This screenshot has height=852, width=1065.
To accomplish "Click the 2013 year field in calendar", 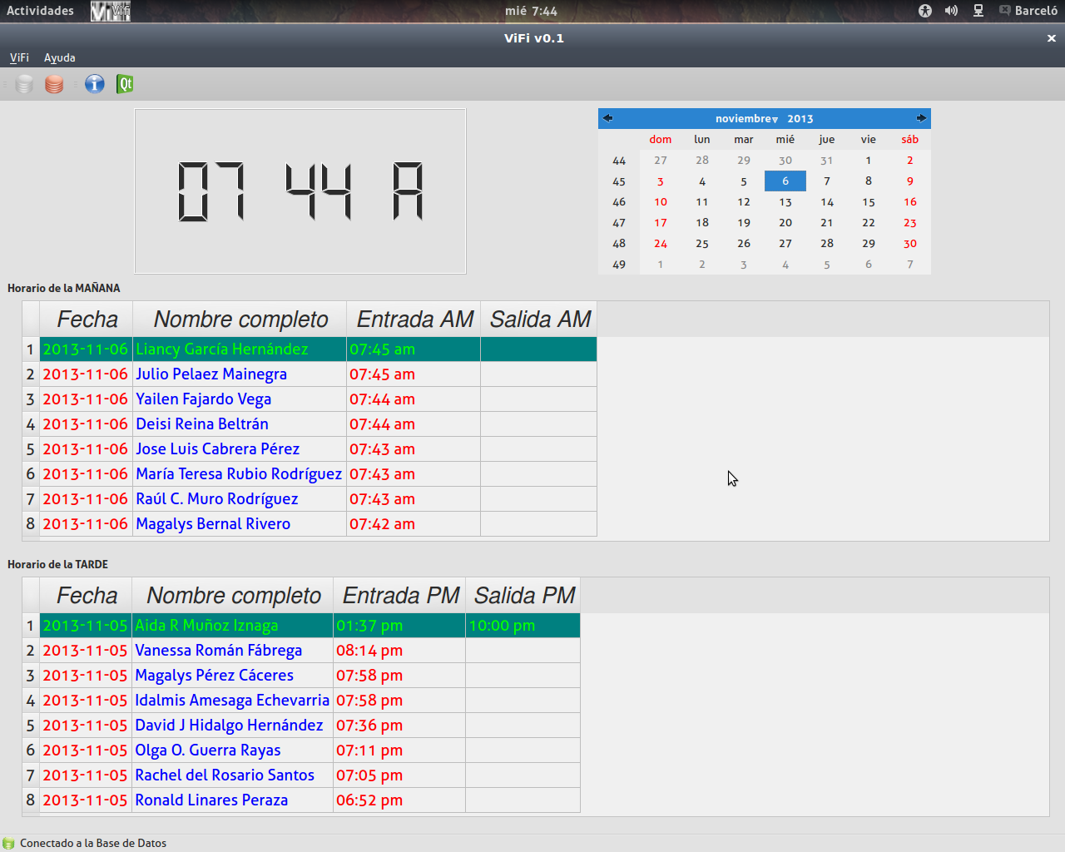I will 800,119.
